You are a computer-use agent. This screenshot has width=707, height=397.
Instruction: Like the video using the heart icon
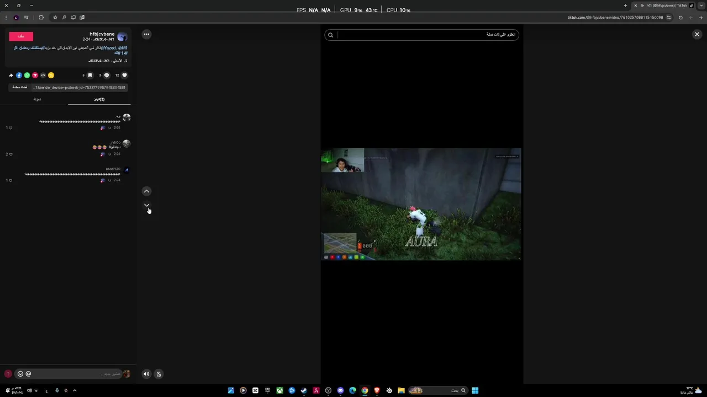[x=124, y=75]
